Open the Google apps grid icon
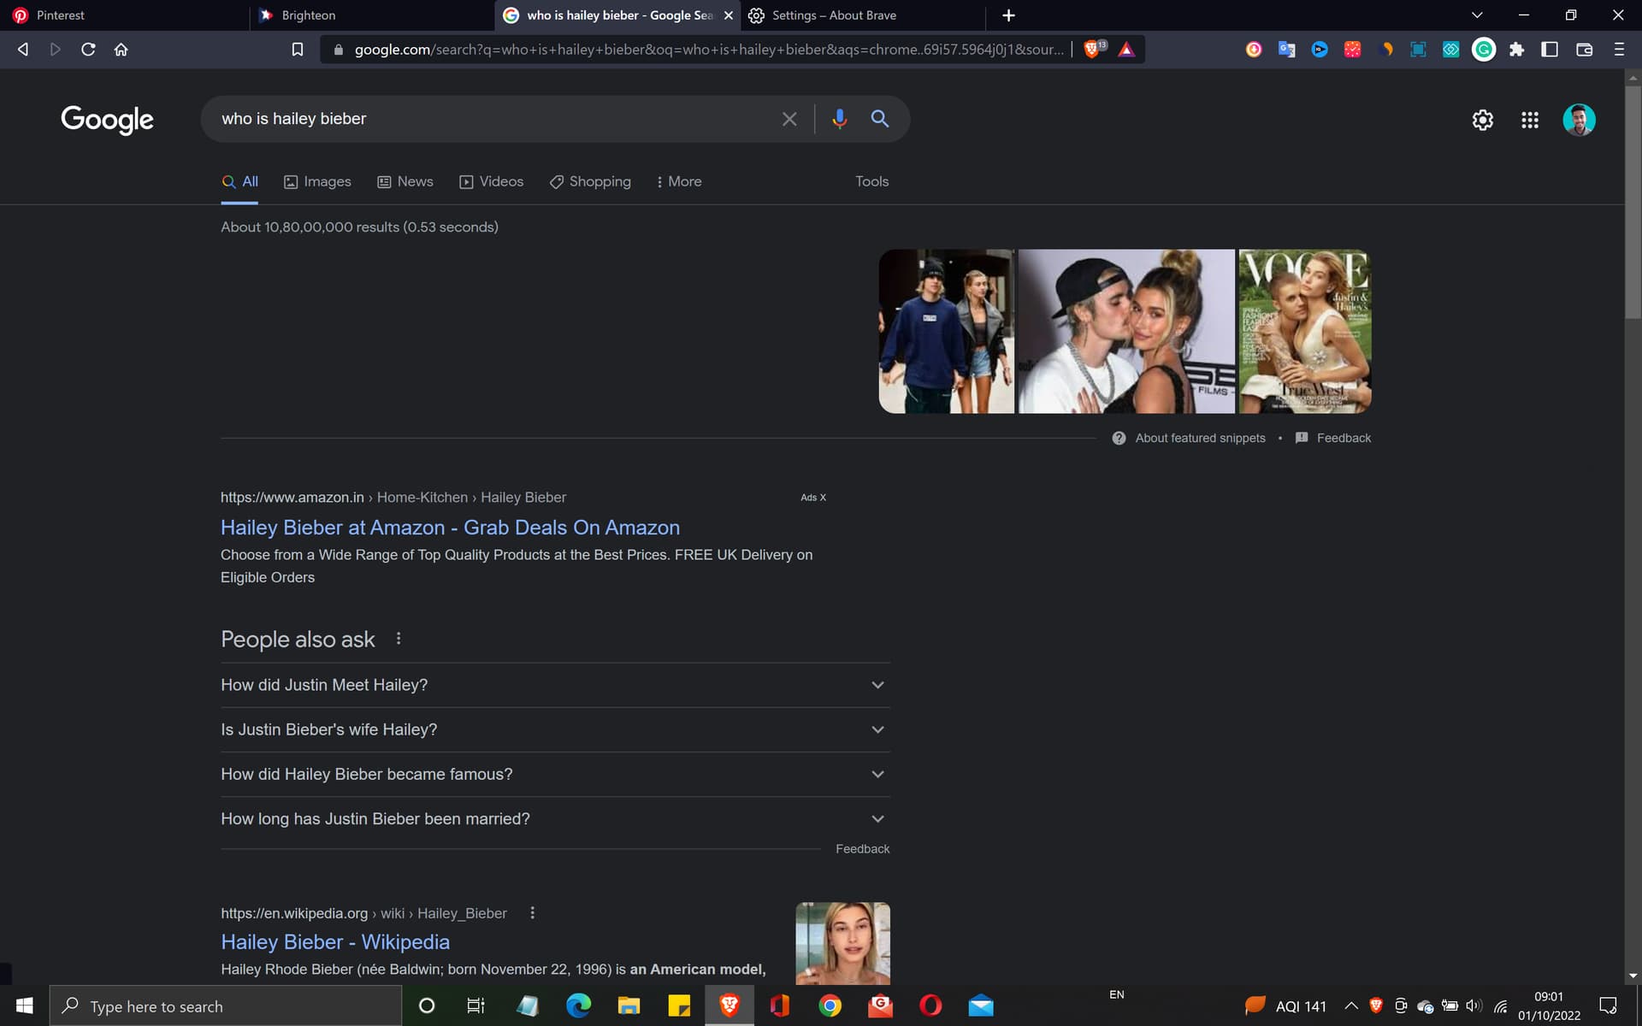Viewport: 1642px width, 1026px height. pos(1530,120)
